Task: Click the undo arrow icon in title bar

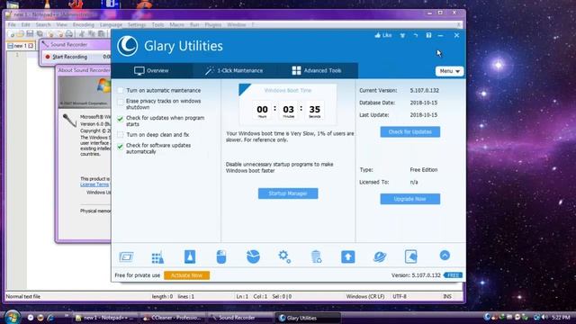Action: [416, 36]
